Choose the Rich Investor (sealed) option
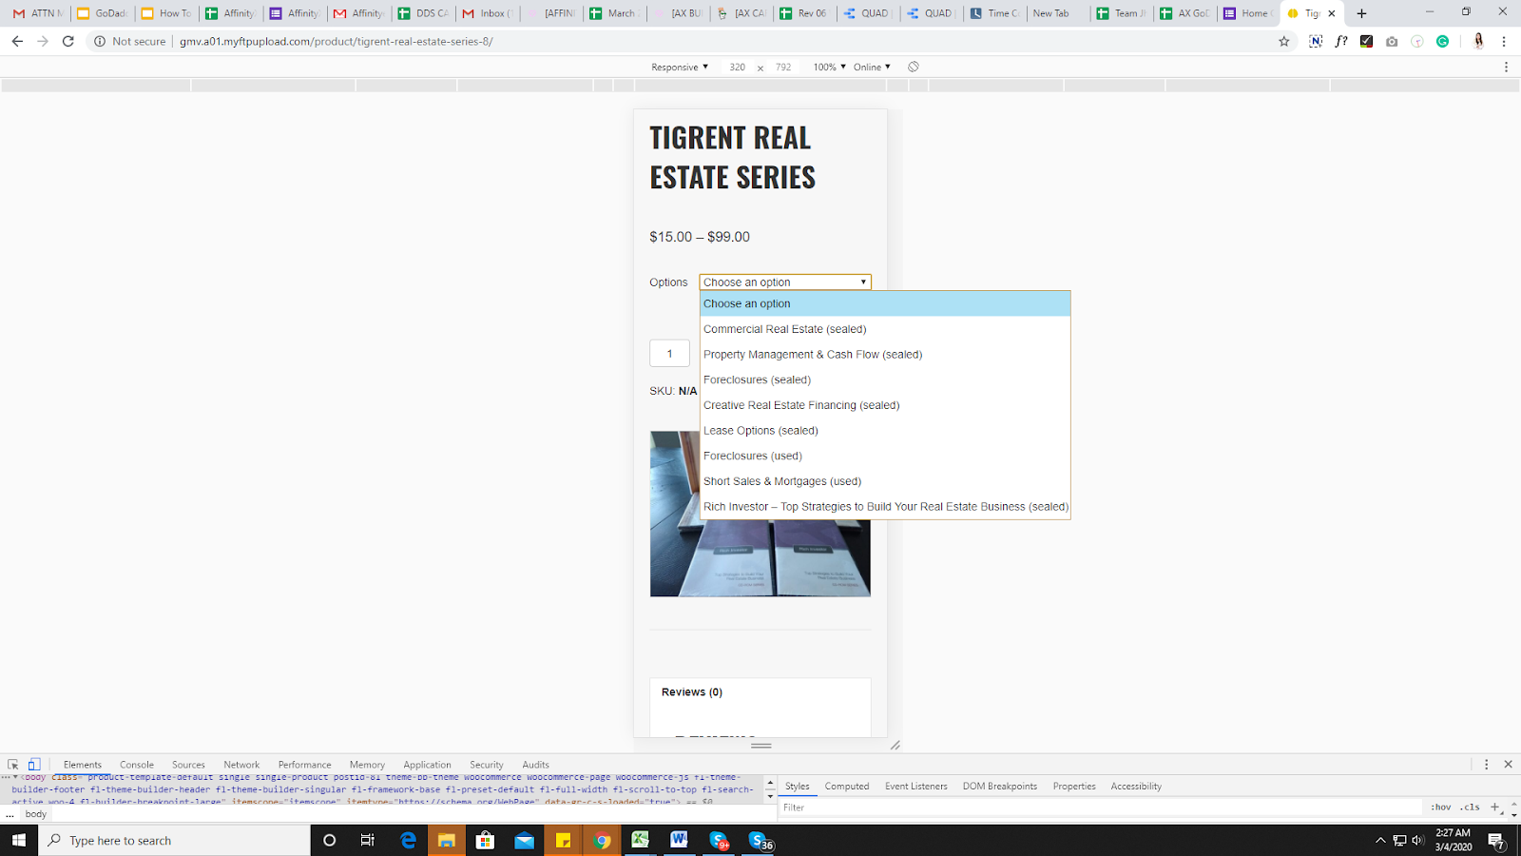 (x=885, y=507)
